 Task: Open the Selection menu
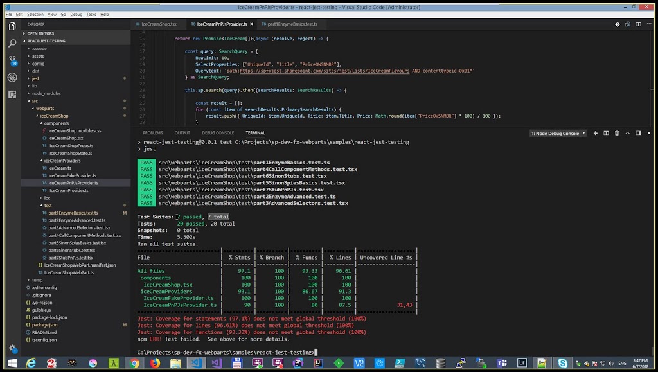point(35,15)
